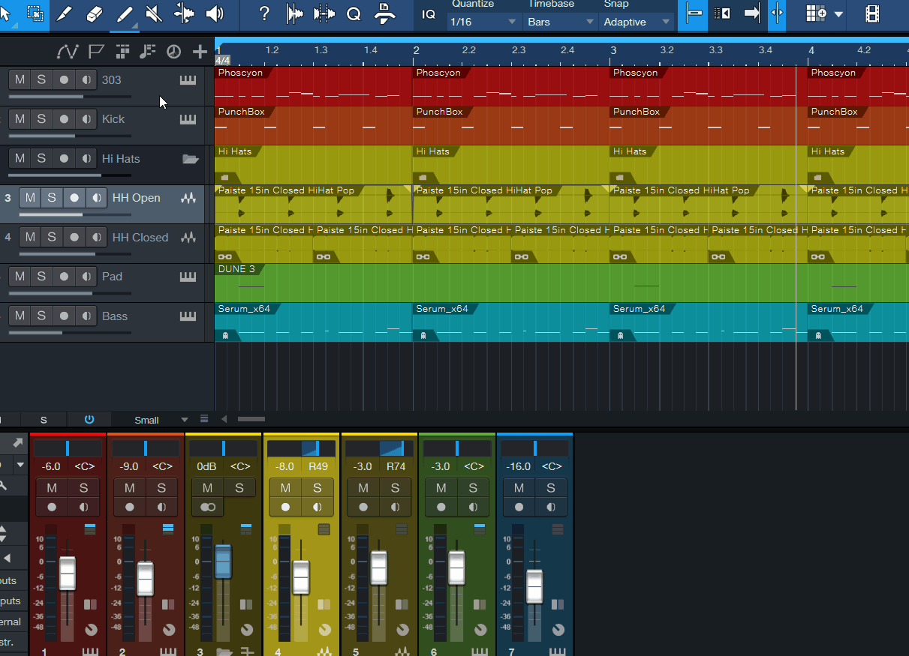909x656 pixels.
Task: Click the mixer channel 7 volume fader
Action: point(534,586)
